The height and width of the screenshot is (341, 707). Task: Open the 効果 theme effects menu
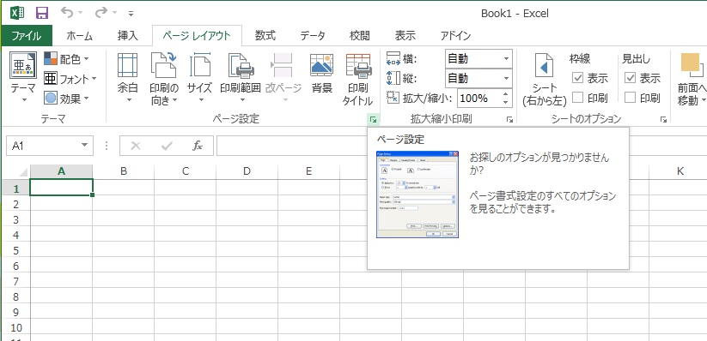point(67,98)
